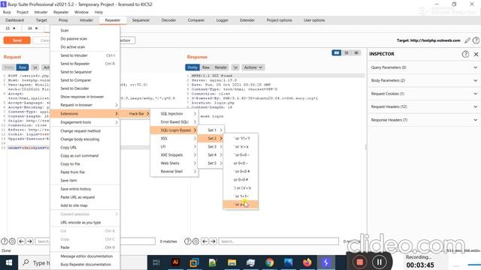Expand Body Parameters section
This screenshot has height=270, width=481.
[x=424, y=80]
